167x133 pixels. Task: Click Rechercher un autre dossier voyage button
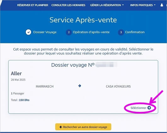point(83,127)
